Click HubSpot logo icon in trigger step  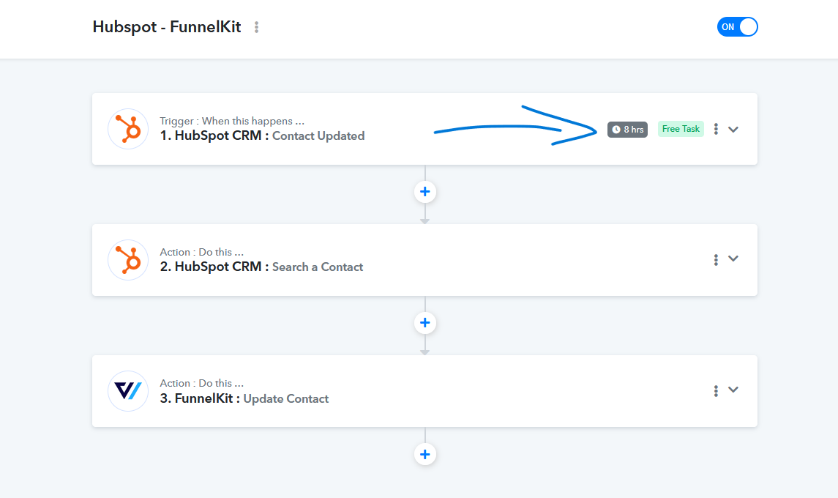128,129
